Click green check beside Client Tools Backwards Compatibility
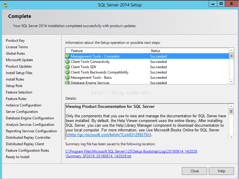This screenshot has width=239, height=179. (x=67, y=72)
